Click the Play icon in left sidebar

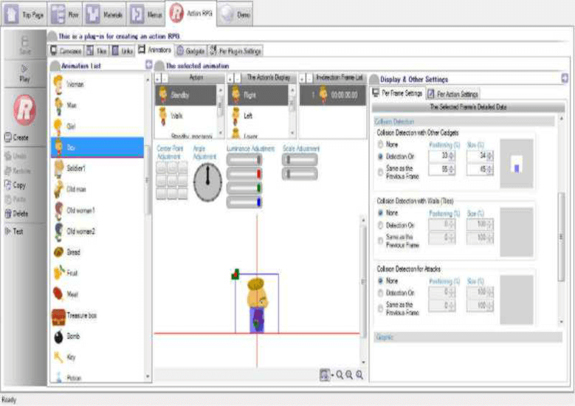click(x=23, y=72)
